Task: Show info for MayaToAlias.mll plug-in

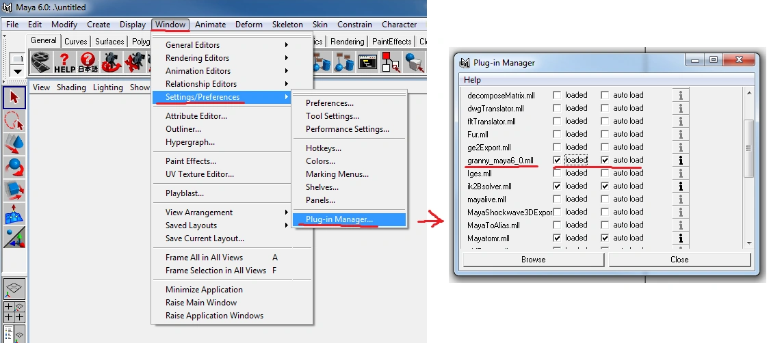Action: 680,225
